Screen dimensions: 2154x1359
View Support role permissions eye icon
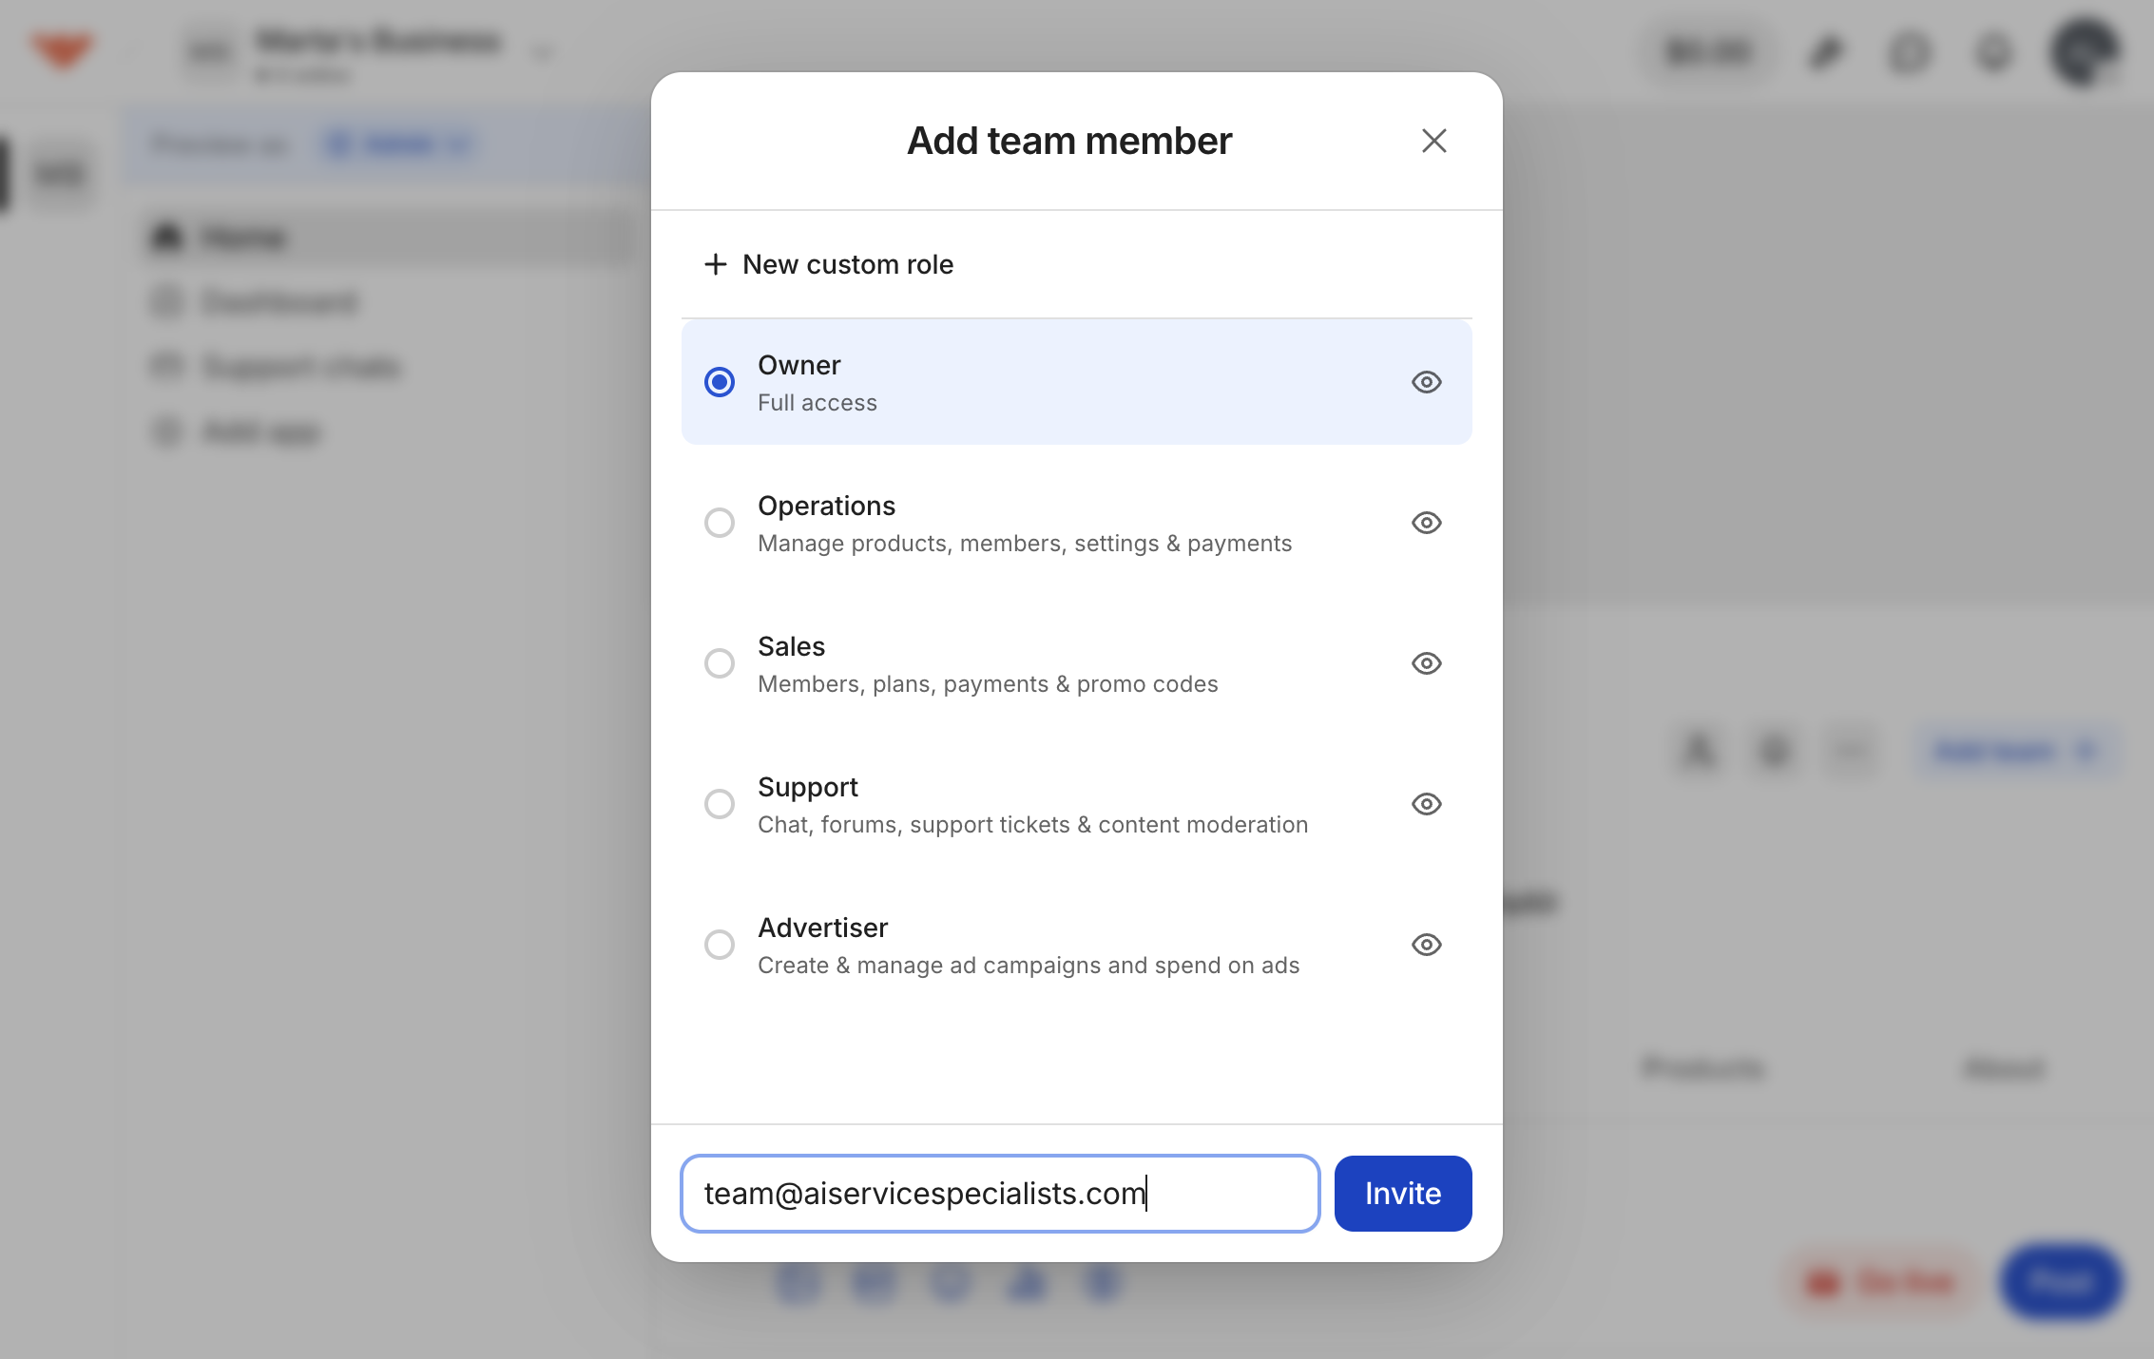(1427, 804)
